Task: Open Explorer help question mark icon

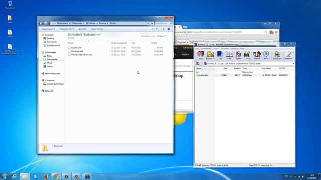Action: [x=169, y=29]
